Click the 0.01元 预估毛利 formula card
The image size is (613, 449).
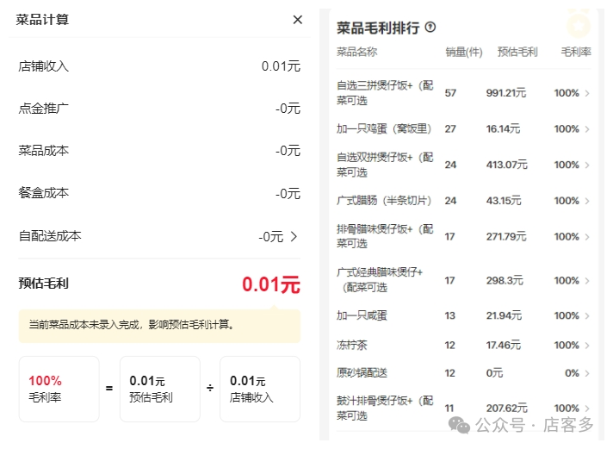pyautogui.click(x=160, y=389)
